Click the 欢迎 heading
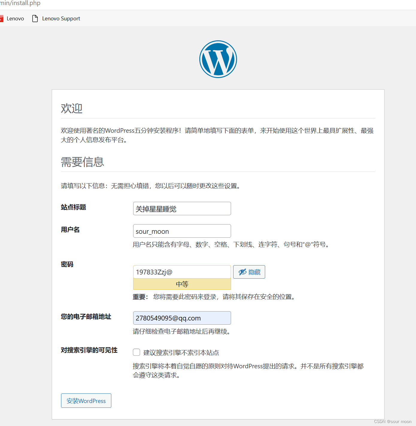Viewport: 416px width, 426px height. point(72,109)
